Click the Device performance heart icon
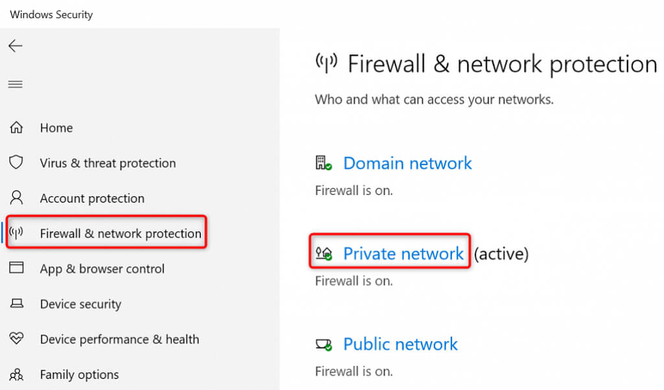The width and height of the screenshot is (664, 390). pyautogui.click(x=17, y=339)
